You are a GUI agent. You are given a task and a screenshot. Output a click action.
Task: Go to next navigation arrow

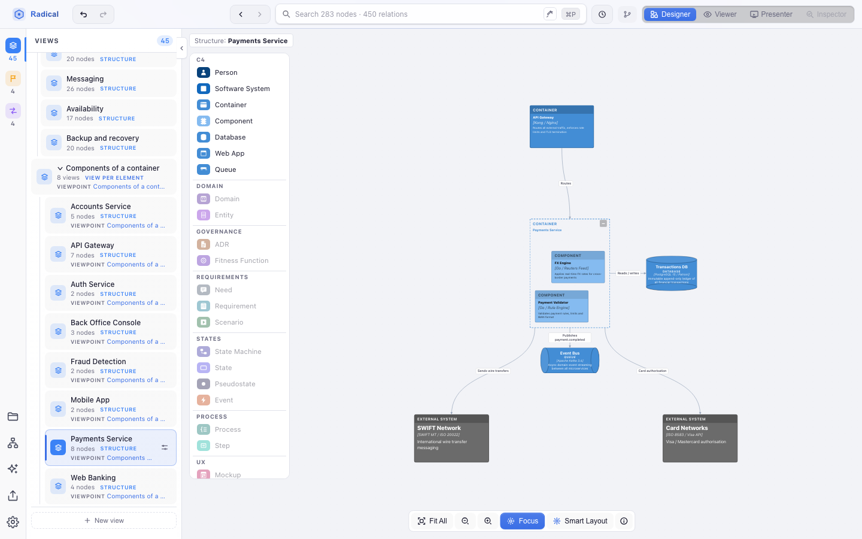pyautogui.click(x=260, y=14)
